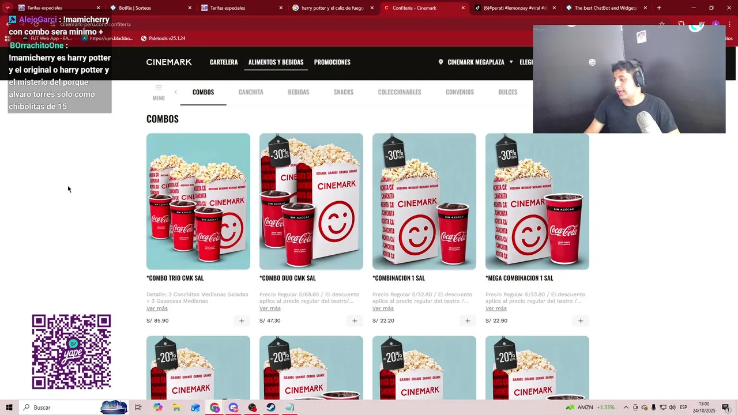Add *MEGA COMBINACION 1 SAL with plus button
738x415 pixels.
point(581,320)
